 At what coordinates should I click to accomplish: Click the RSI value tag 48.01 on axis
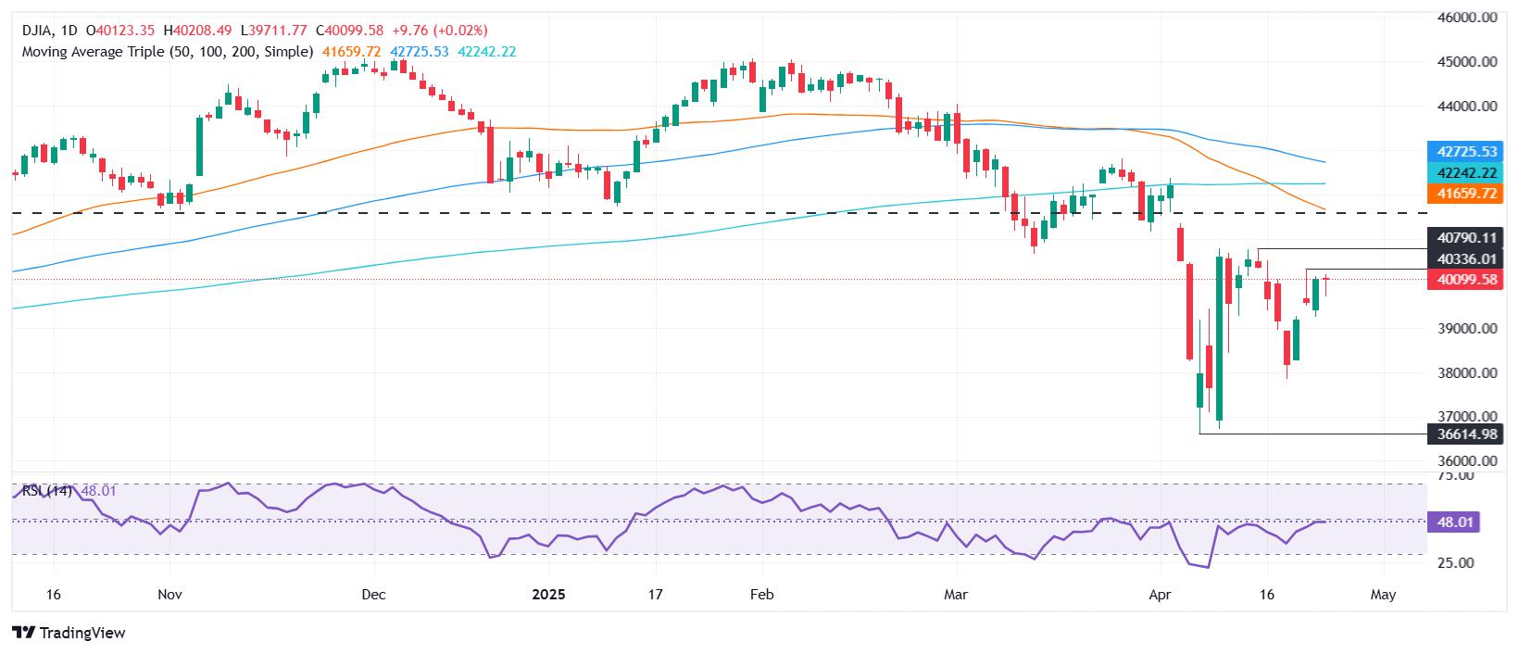(x=1452, y=522)
